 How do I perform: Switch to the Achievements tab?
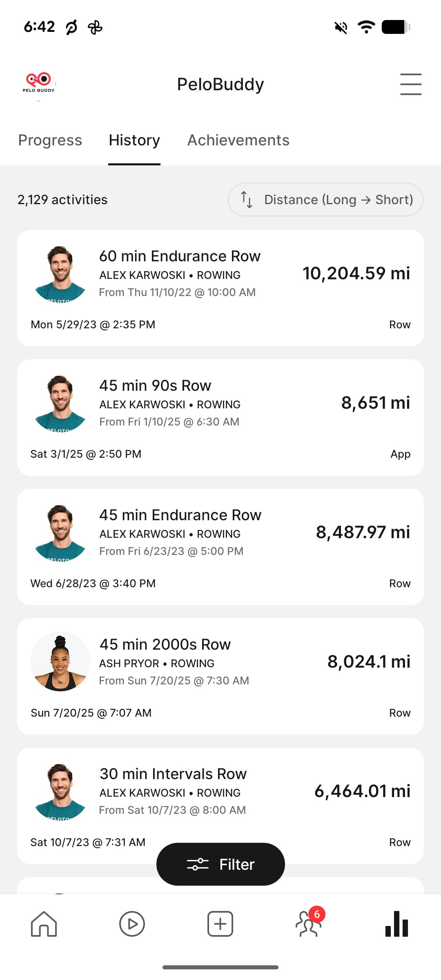pyautogui.click(x=238, y=140)
